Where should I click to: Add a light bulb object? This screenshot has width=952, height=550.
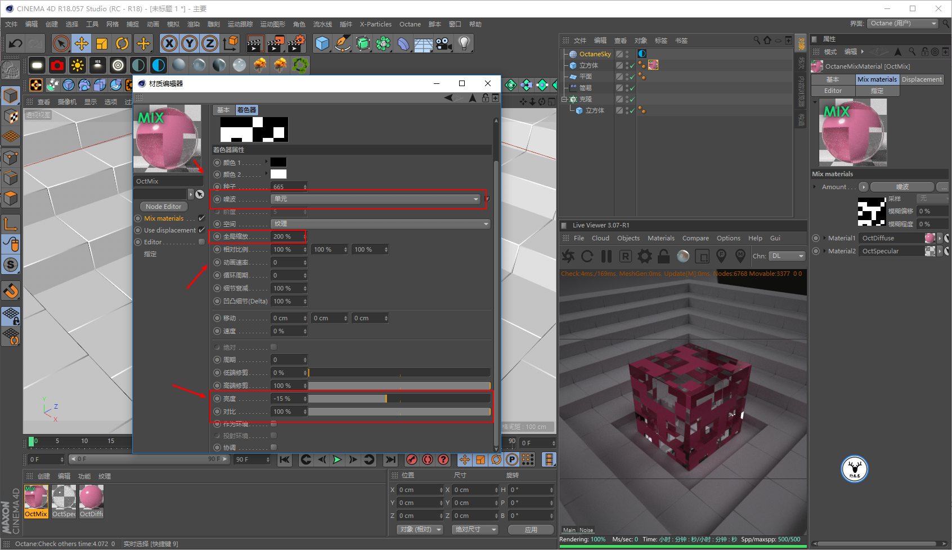[464, 43]
